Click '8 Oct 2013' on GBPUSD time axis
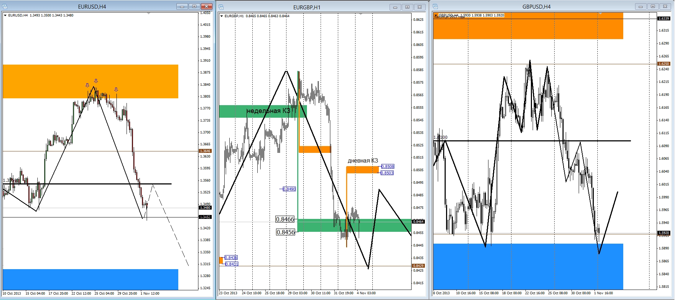This screenshot has height=300, width=675. 442,293
